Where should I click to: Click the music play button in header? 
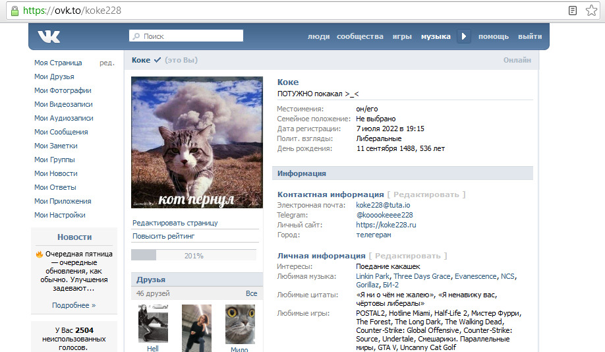point(464,36)
